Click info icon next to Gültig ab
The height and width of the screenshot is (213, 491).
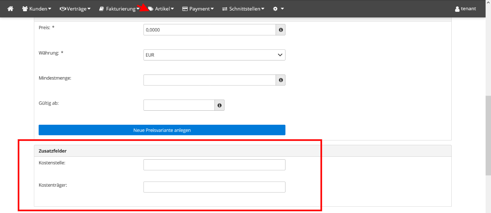pos(220,105)
